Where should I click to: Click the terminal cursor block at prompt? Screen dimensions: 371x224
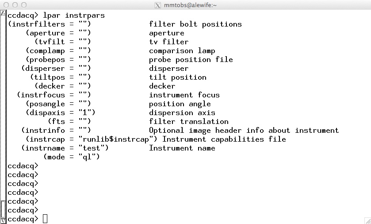point(45,219)
